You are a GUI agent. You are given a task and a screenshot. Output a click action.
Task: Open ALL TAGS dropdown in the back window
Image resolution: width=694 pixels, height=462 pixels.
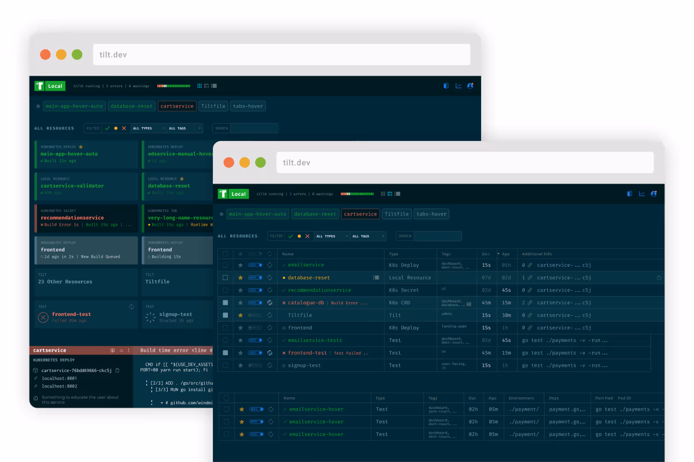coord(184,128)
